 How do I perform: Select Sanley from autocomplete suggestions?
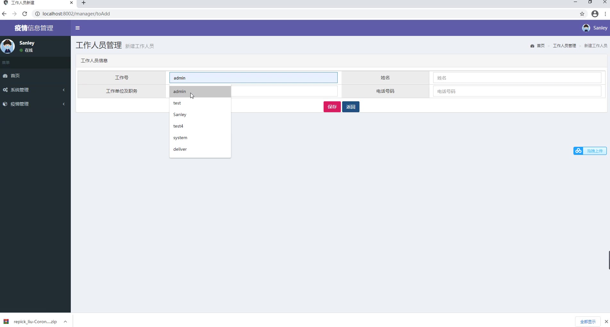pyautogui.click(x=200, y=114)
